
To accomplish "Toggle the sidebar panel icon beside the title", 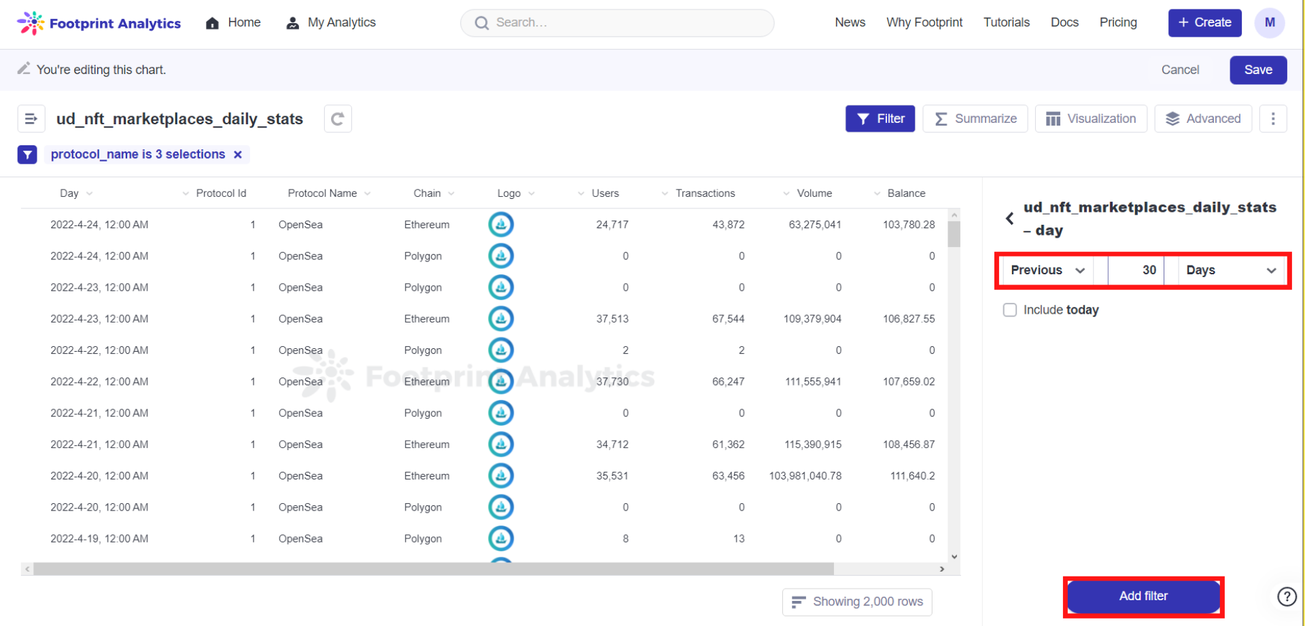I will click(31, 119).
